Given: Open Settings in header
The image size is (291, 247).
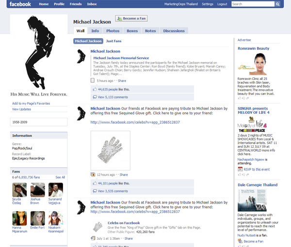Looking at the screenshot, I should 208,4.
